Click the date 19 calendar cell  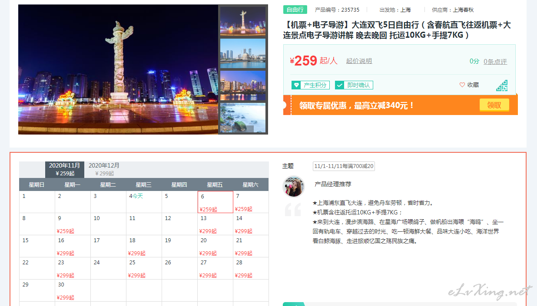(x=180, y=247)
